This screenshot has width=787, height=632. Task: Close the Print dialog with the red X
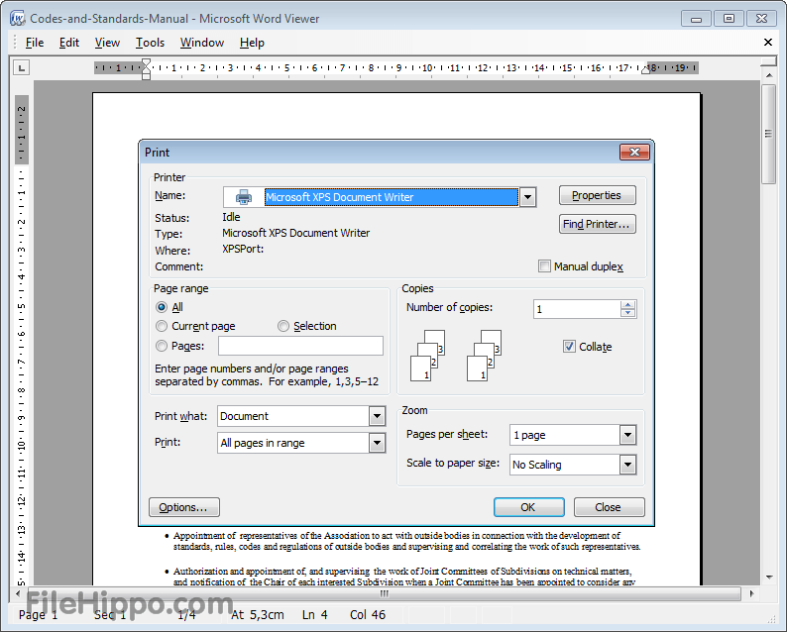click(634, 152)
